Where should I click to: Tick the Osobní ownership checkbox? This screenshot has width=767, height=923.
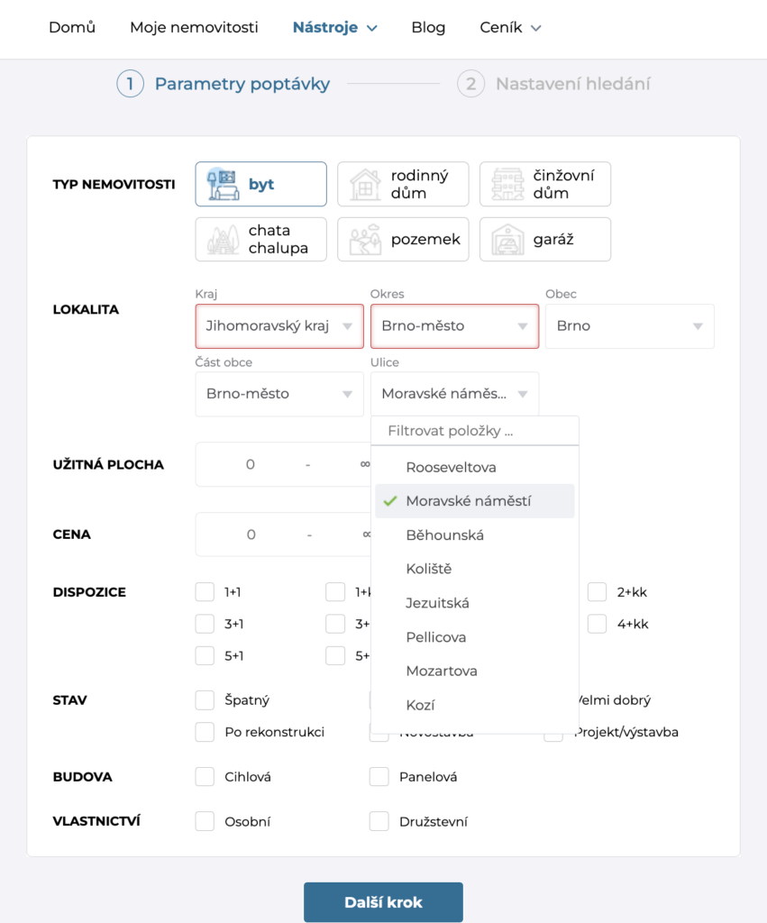tap(205, 821)
